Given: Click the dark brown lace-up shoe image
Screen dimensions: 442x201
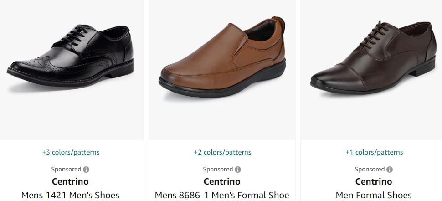Looking at the screenshot, I should click(x=374, y=57).
